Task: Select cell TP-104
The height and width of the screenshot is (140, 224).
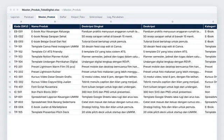Action: [21, 62]
